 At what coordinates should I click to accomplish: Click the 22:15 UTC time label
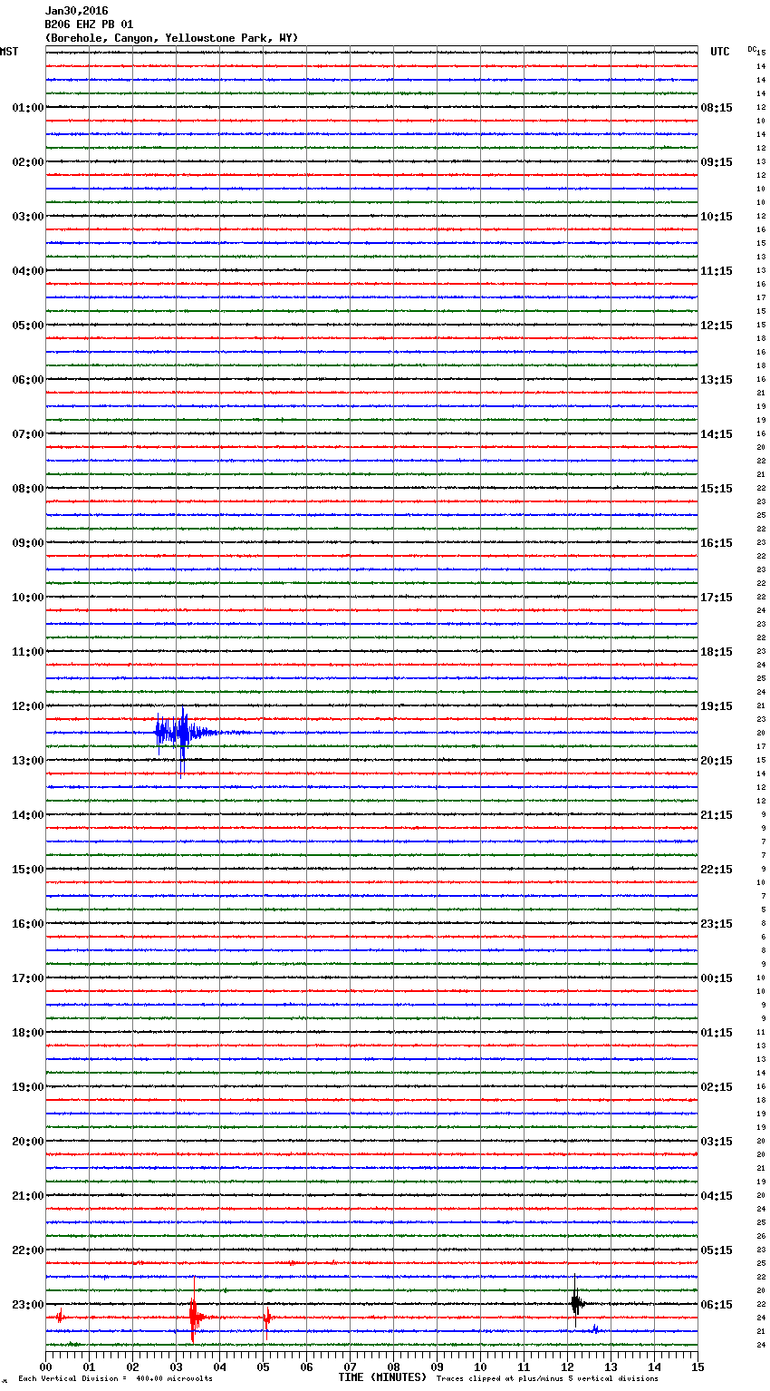click(x=717, y=870)
